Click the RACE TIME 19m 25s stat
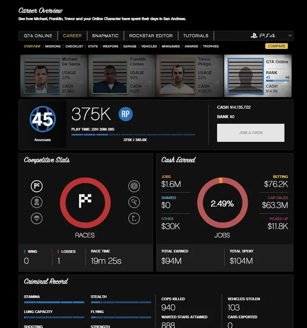Screen dimensions: 307x328 (106, 257)
